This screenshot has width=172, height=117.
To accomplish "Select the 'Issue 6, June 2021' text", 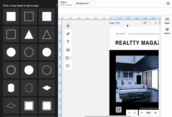I will pyautogui.click(x=120, y=34).
